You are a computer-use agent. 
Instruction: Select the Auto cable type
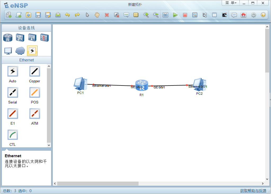pos(12,71)
